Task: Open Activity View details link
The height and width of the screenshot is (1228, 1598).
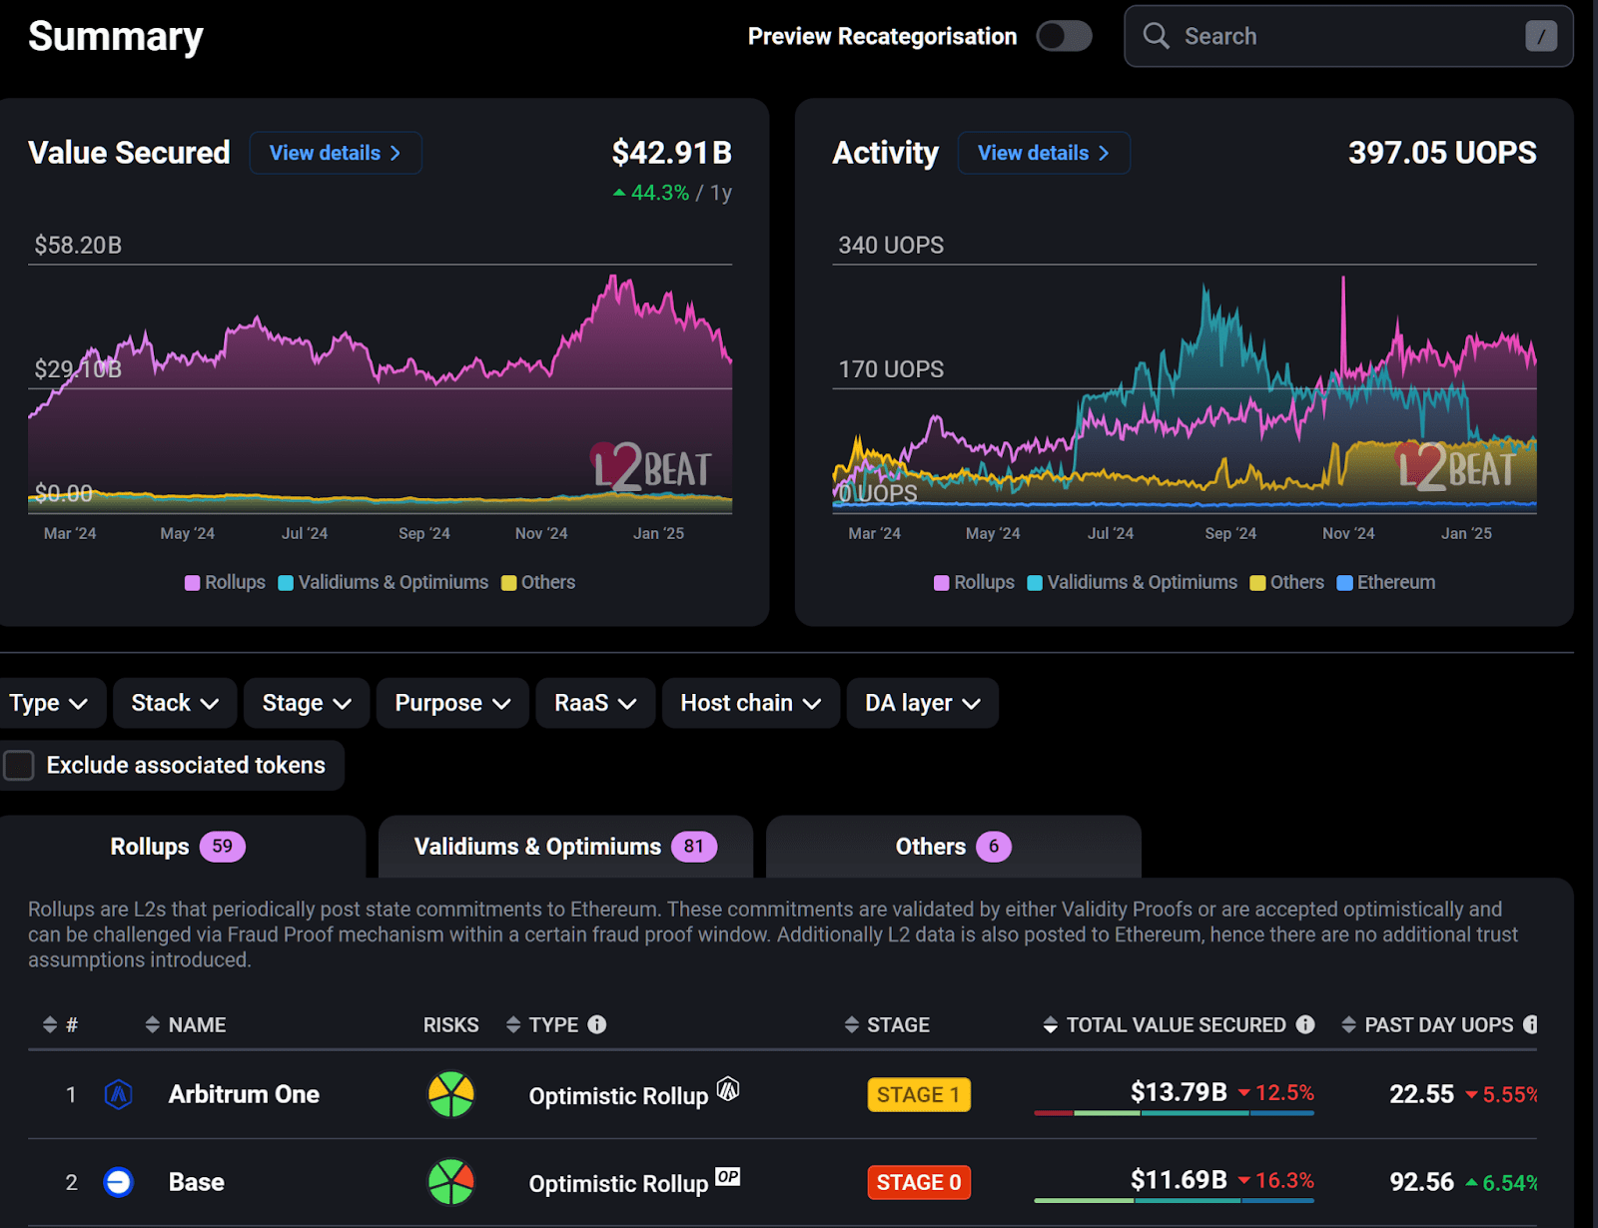Action: [x=1043, y=154]
